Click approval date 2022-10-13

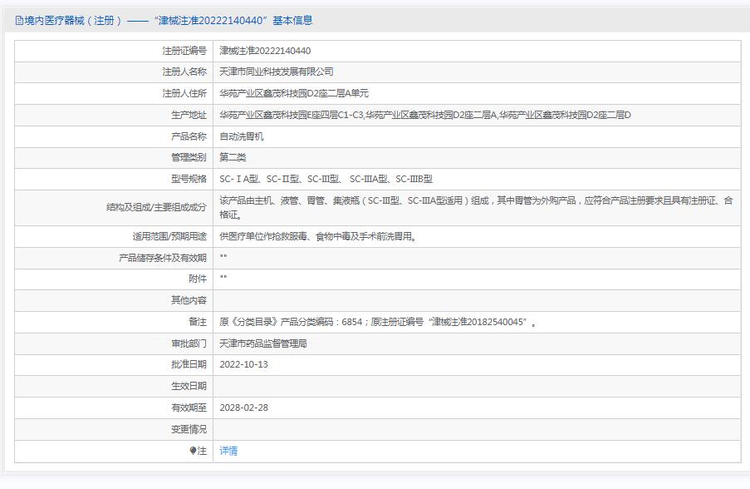[244, 364]
